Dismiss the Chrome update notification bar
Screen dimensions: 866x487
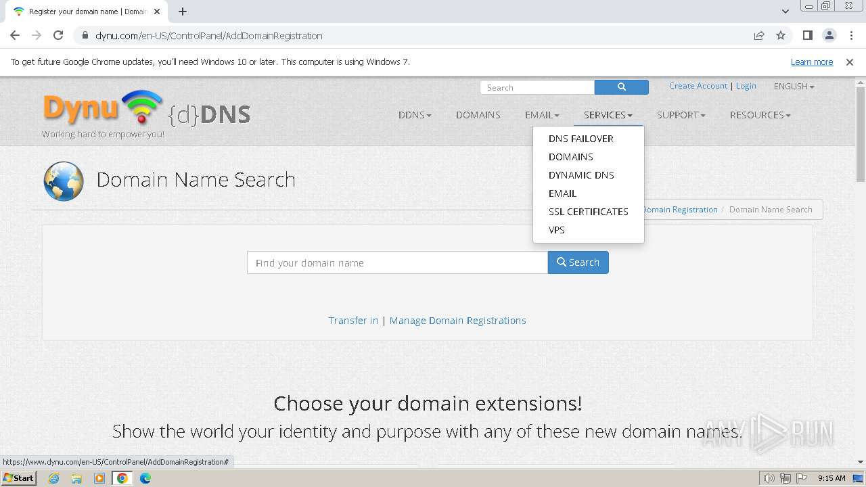point(849,62)
